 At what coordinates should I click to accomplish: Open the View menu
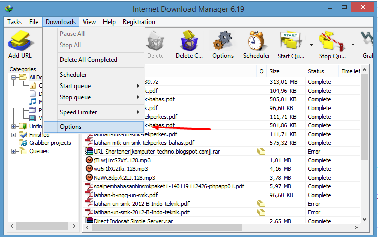point(89,22)
